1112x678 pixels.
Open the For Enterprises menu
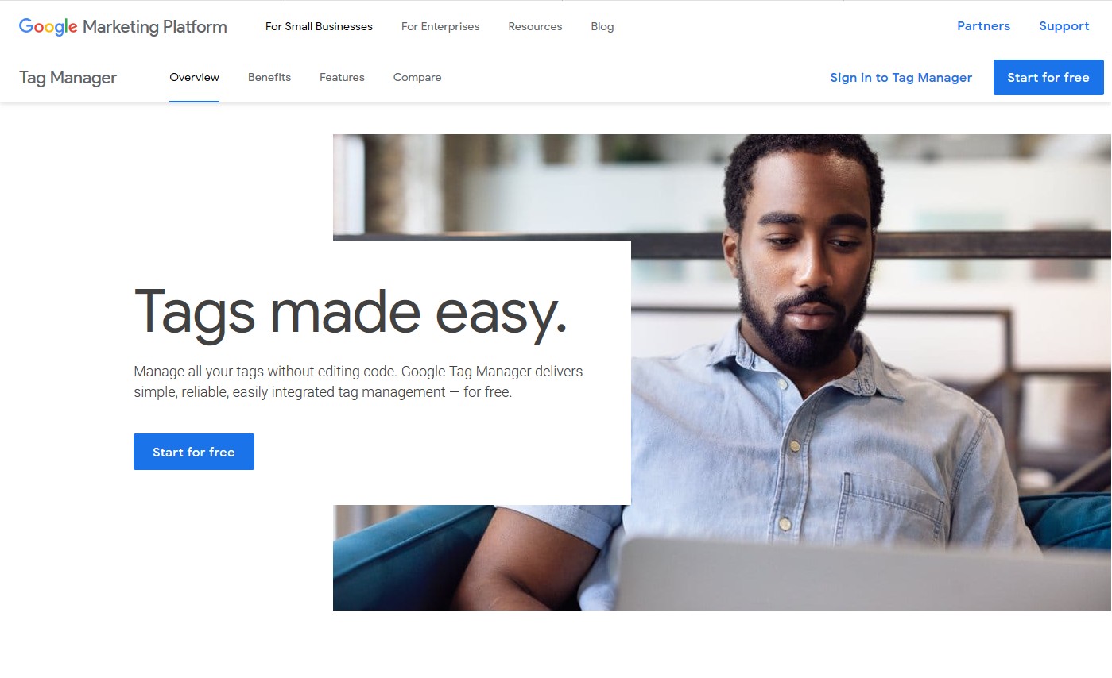pyautogui.click(x=440, y=26)
